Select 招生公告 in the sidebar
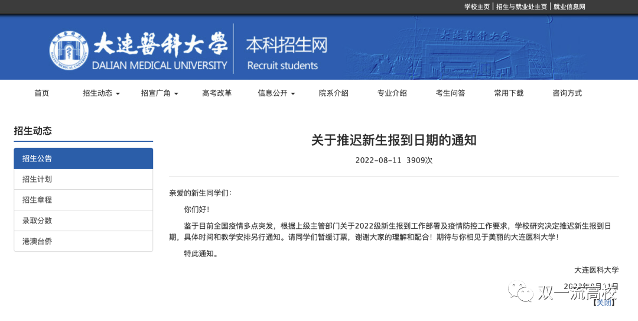 (x=83, y=158)
